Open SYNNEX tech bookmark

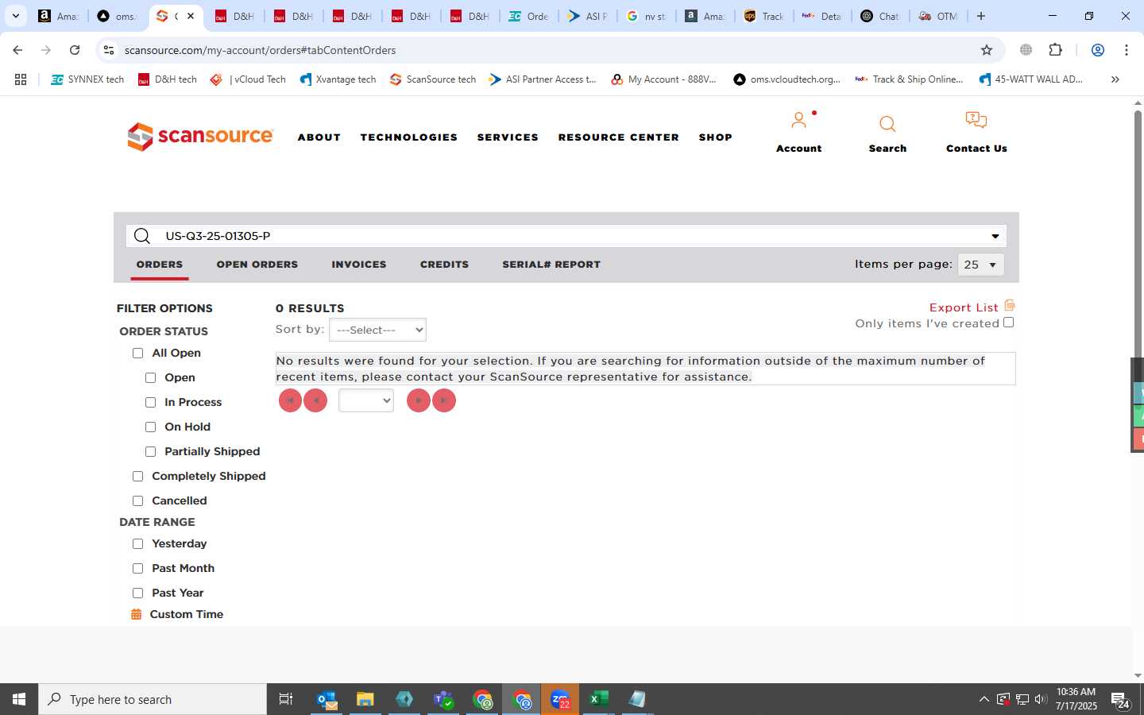point(87,79)
